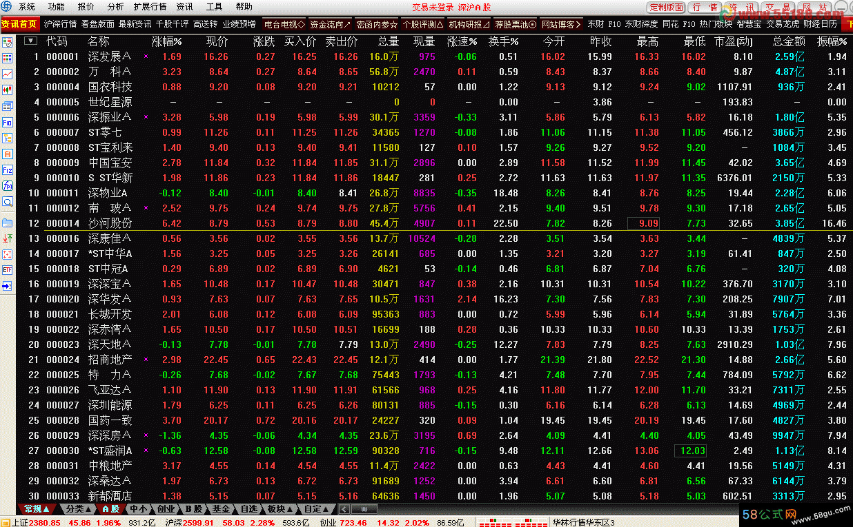Viewport: 853px width, 527px height.
Task: Select the 万科A stock row
Action: click(435, 72)
